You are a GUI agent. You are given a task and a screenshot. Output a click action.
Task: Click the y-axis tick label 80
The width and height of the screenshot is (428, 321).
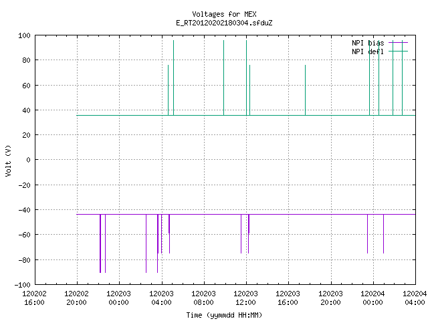26,60
